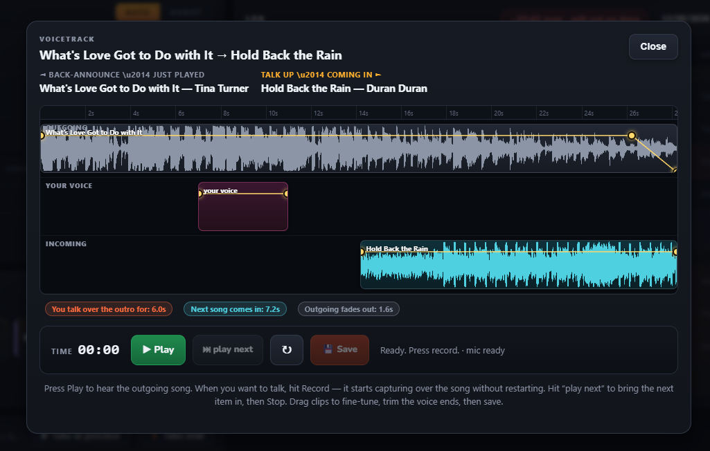This screenshot has width=710, height=451.
Task: Click the start handle of Hold Back the Rain clip
Action: 362,252
